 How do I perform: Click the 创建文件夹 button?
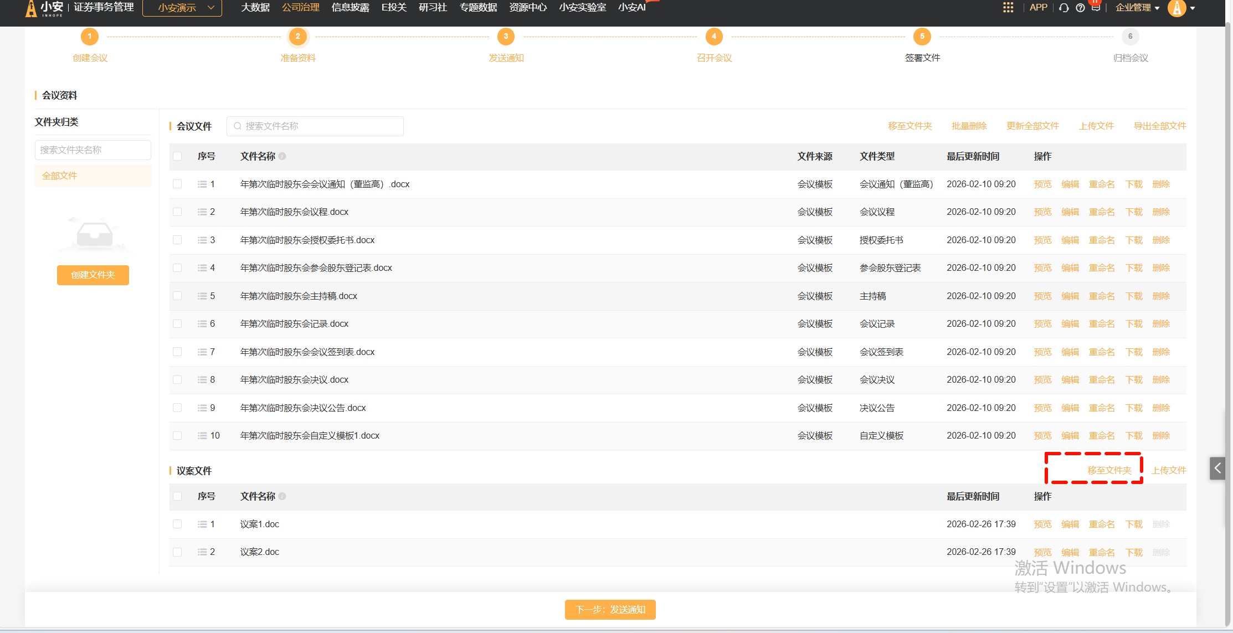coord(93,275)
